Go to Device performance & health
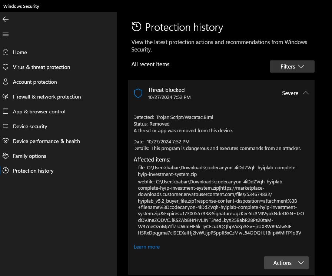This screenshot has height=276, width=332. click(46, 141)
